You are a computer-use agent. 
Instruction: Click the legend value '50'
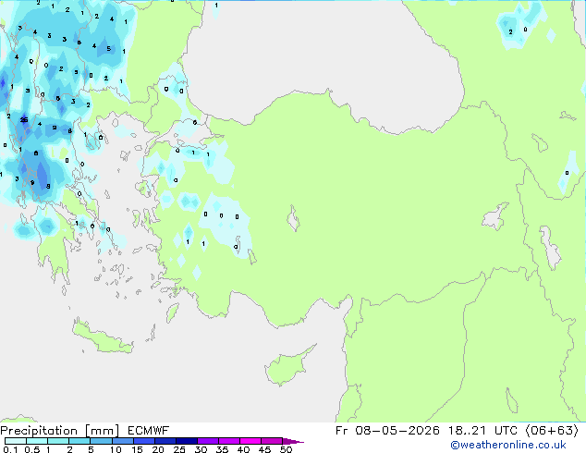286,449
